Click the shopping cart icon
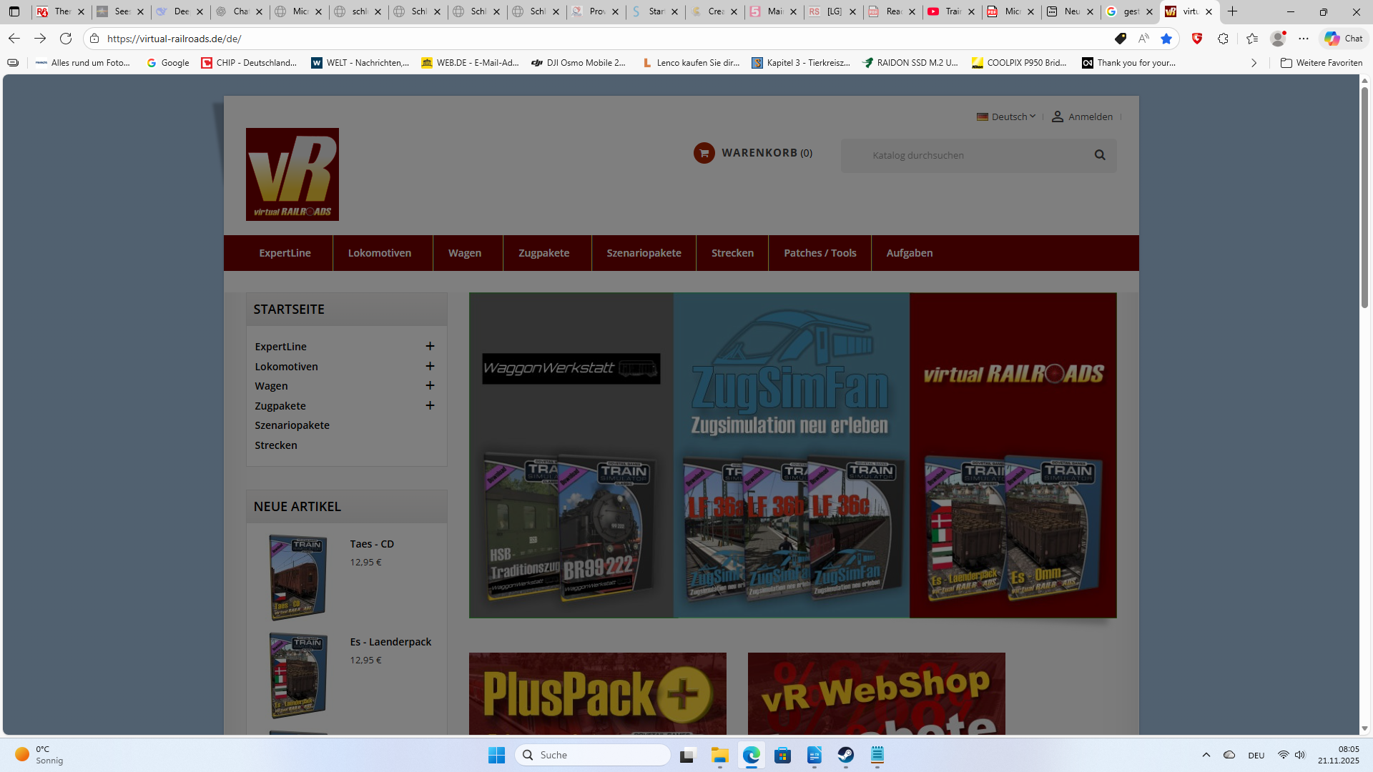 [x=704, y=153]
